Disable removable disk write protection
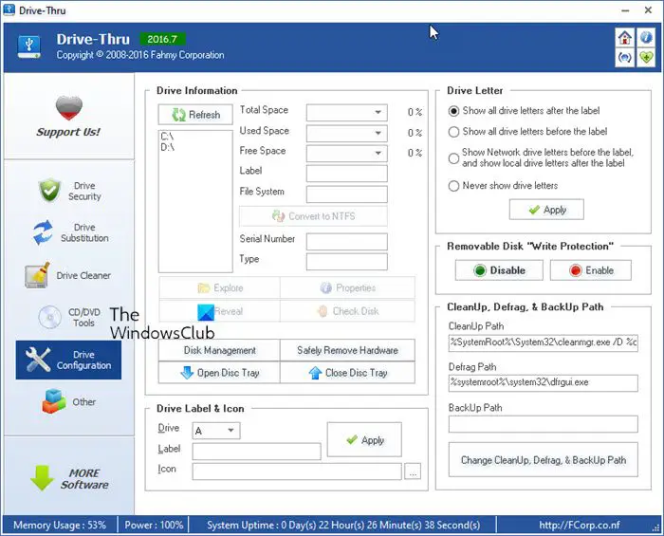Screen dimensions: 664x536 pyautogui.click(x=499, y=270)
